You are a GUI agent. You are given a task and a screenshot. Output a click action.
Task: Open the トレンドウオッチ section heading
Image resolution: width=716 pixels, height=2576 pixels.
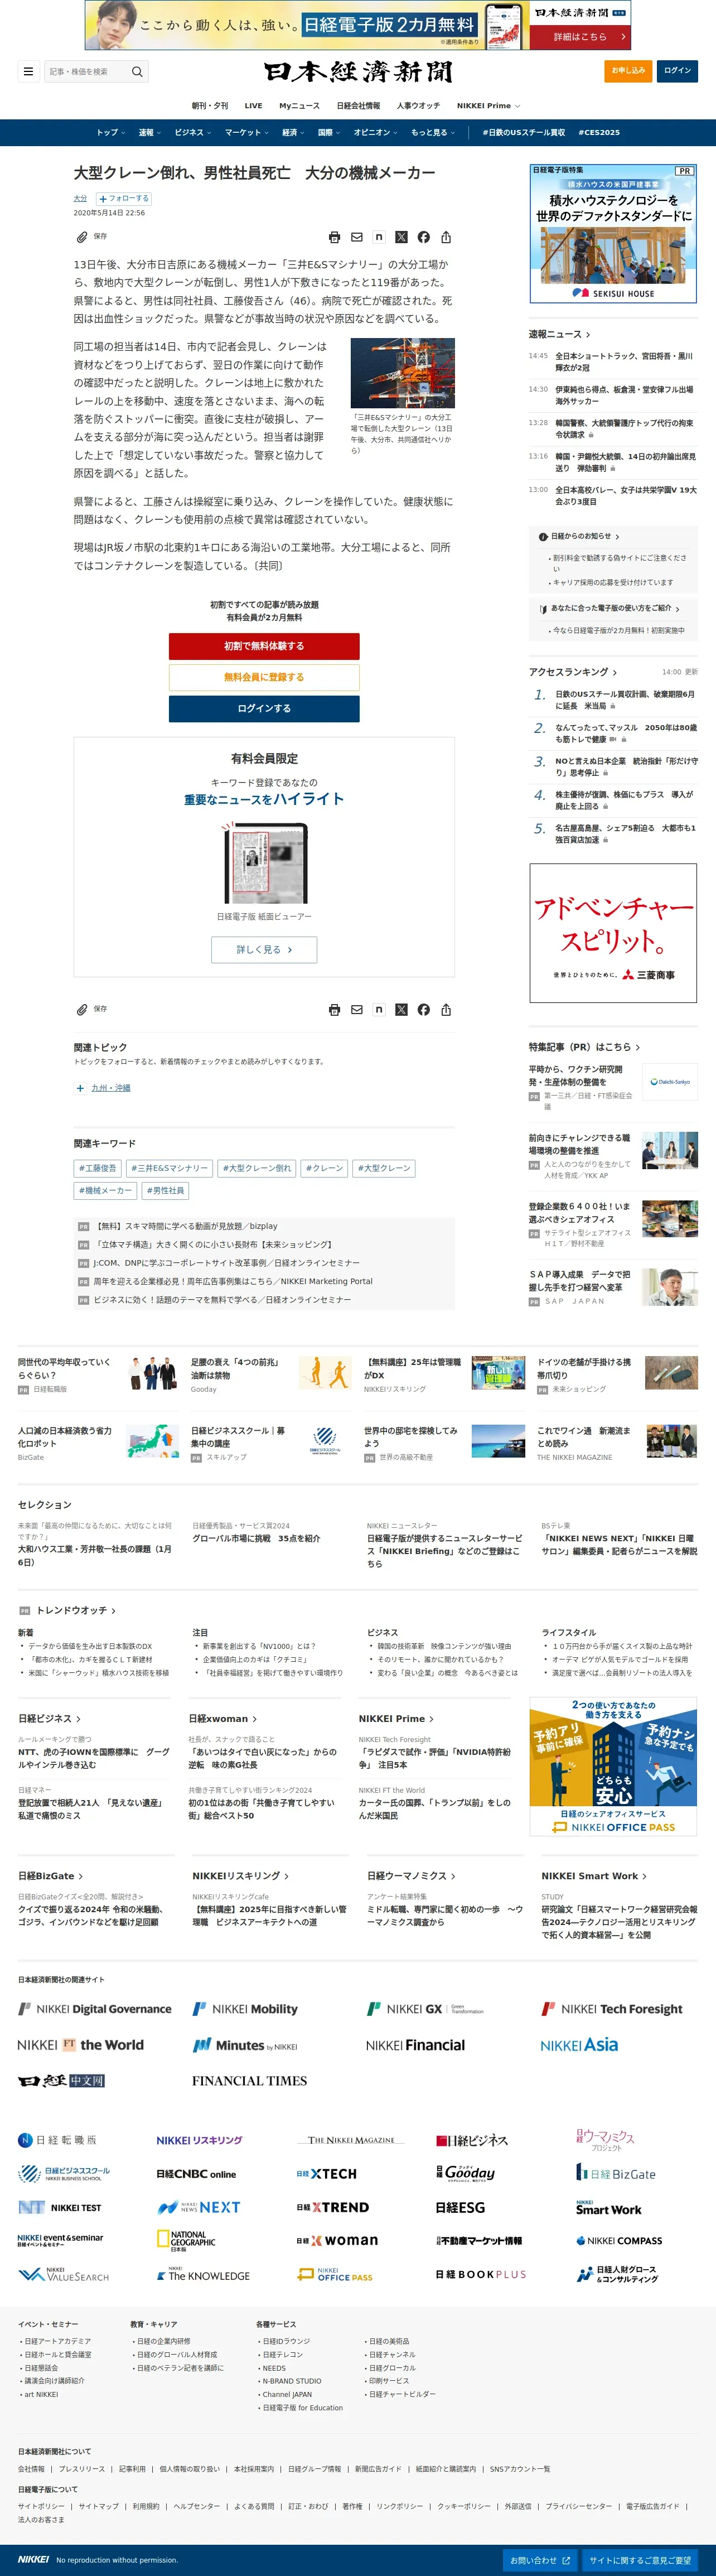click(76, 1611)
